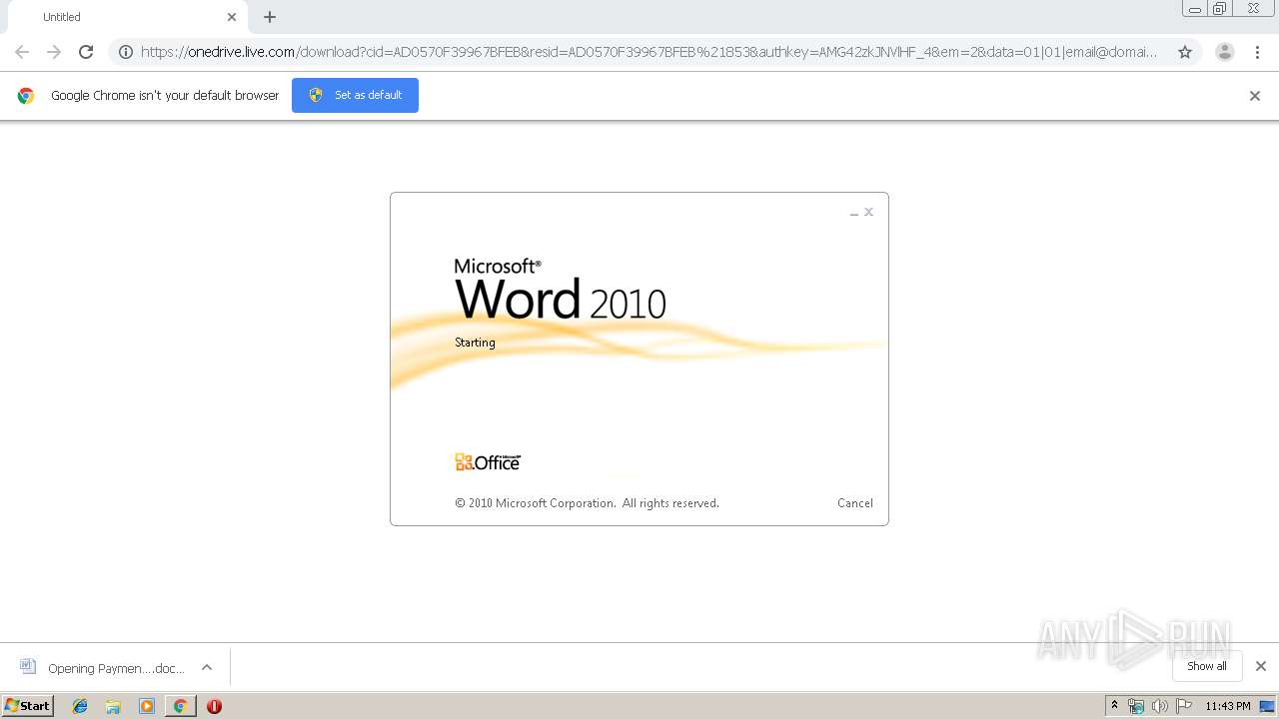Screen dimensions: 1279x719
Task: Reload the current page
Action: click(86, 52)
